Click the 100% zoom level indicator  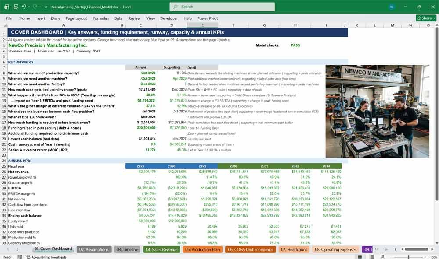pyautogui.click(x=433, y=257)
